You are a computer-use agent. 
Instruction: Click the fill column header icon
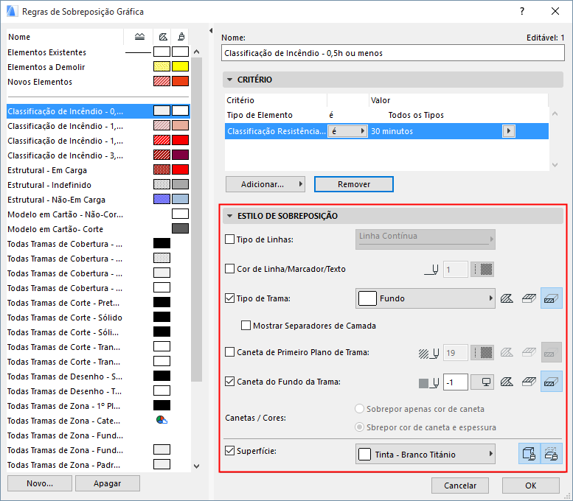[163, 37]
